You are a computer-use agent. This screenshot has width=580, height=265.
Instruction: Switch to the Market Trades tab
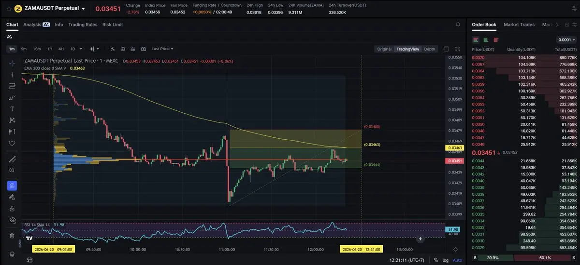(x=519, y=25)
